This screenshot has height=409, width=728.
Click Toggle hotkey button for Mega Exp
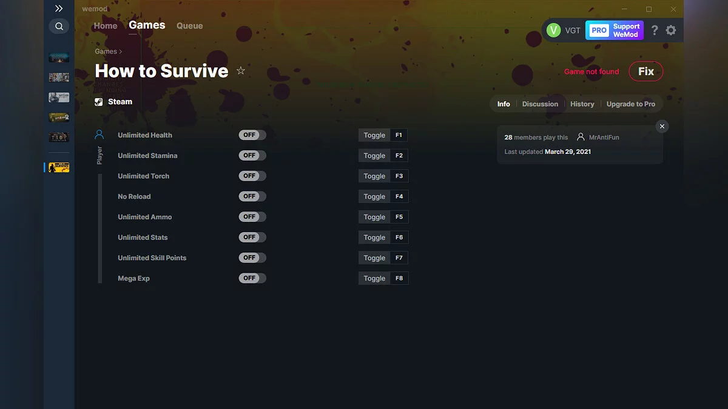coord(374,278)
